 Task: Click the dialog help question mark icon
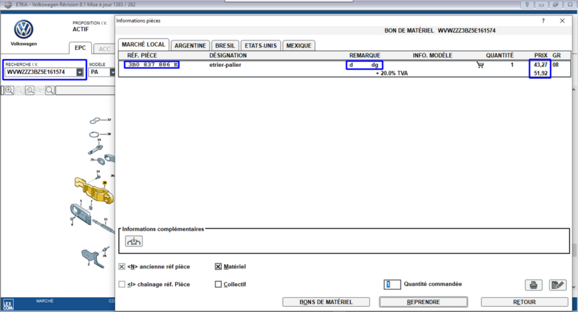tap(544, 21)
